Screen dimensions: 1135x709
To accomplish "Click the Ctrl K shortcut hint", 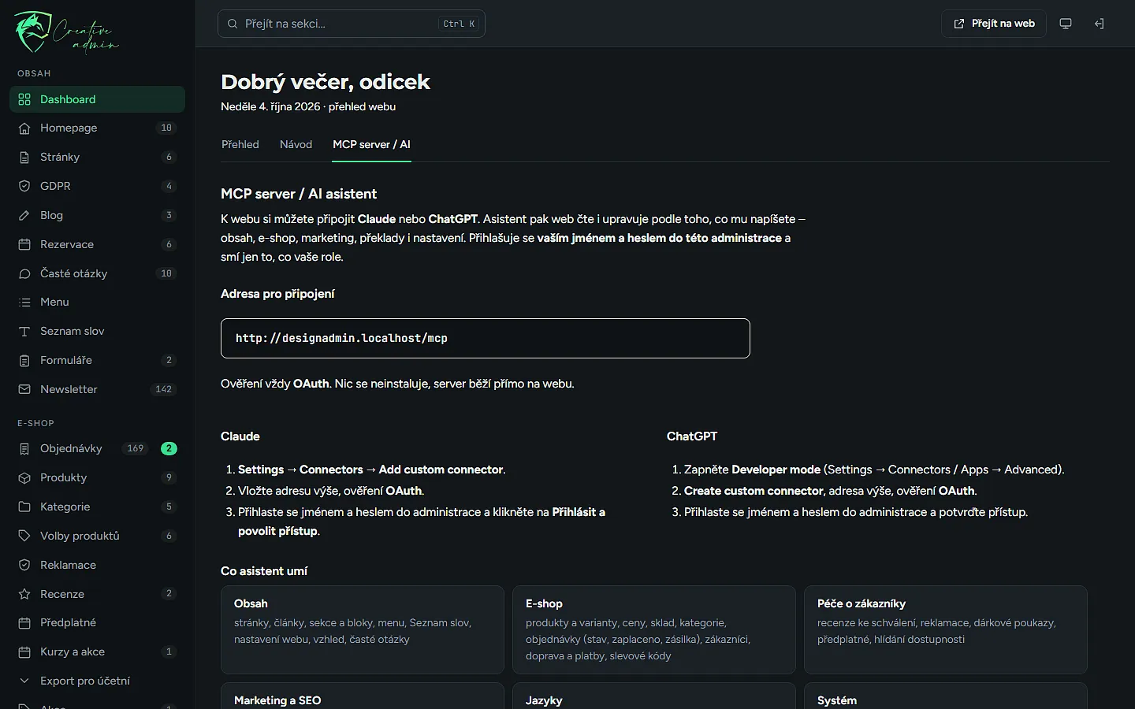I will 459,24.
